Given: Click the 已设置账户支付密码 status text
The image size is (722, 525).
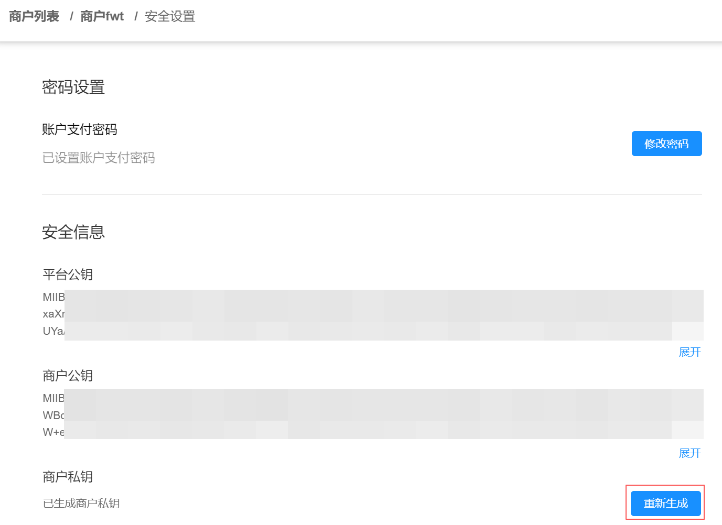Looking at the screenshot, I should [x=99, y=158].
